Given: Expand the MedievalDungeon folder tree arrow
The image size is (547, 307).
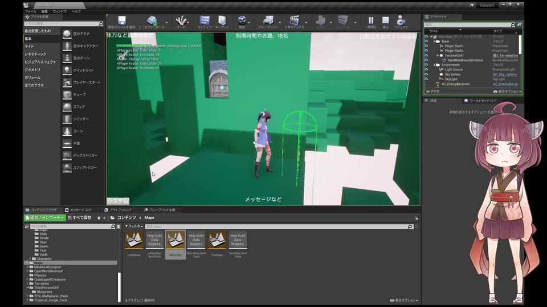Looking at the screenshot, I should click(x=27, y=267).
